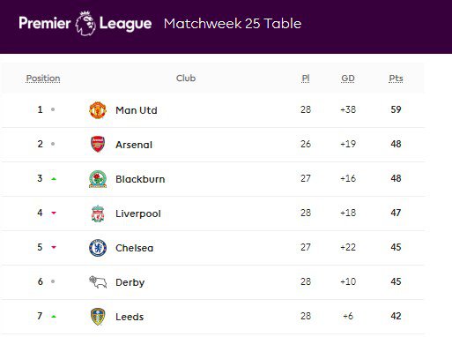Click the Premier League lion logo

85,24
